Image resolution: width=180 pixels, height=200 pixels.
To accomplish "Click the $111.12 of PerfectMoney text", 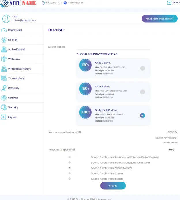I will point(166,138).
